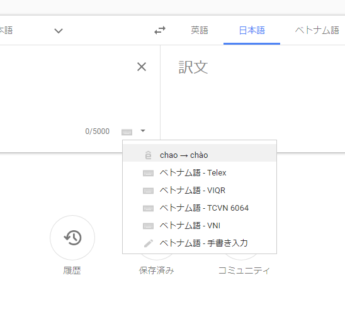Choose ベトナム語 - TCVN 6064 keyboard
The image size is (345, 317).
click(x=200, y=208)
